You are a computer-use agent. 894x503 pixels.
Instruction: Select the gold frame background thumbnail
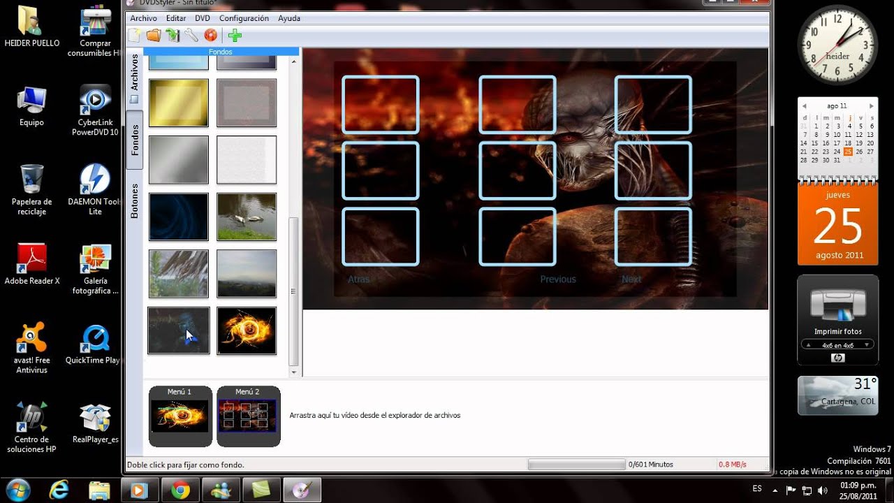(179, 103)
